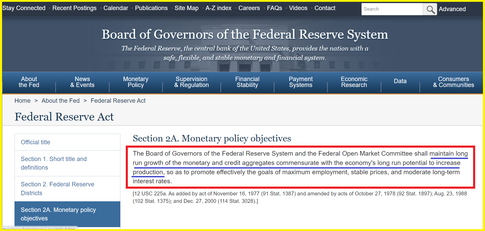The image size is (485, 231).
Task: Open Consumers & Communities menu
Action: pos(453,82)
